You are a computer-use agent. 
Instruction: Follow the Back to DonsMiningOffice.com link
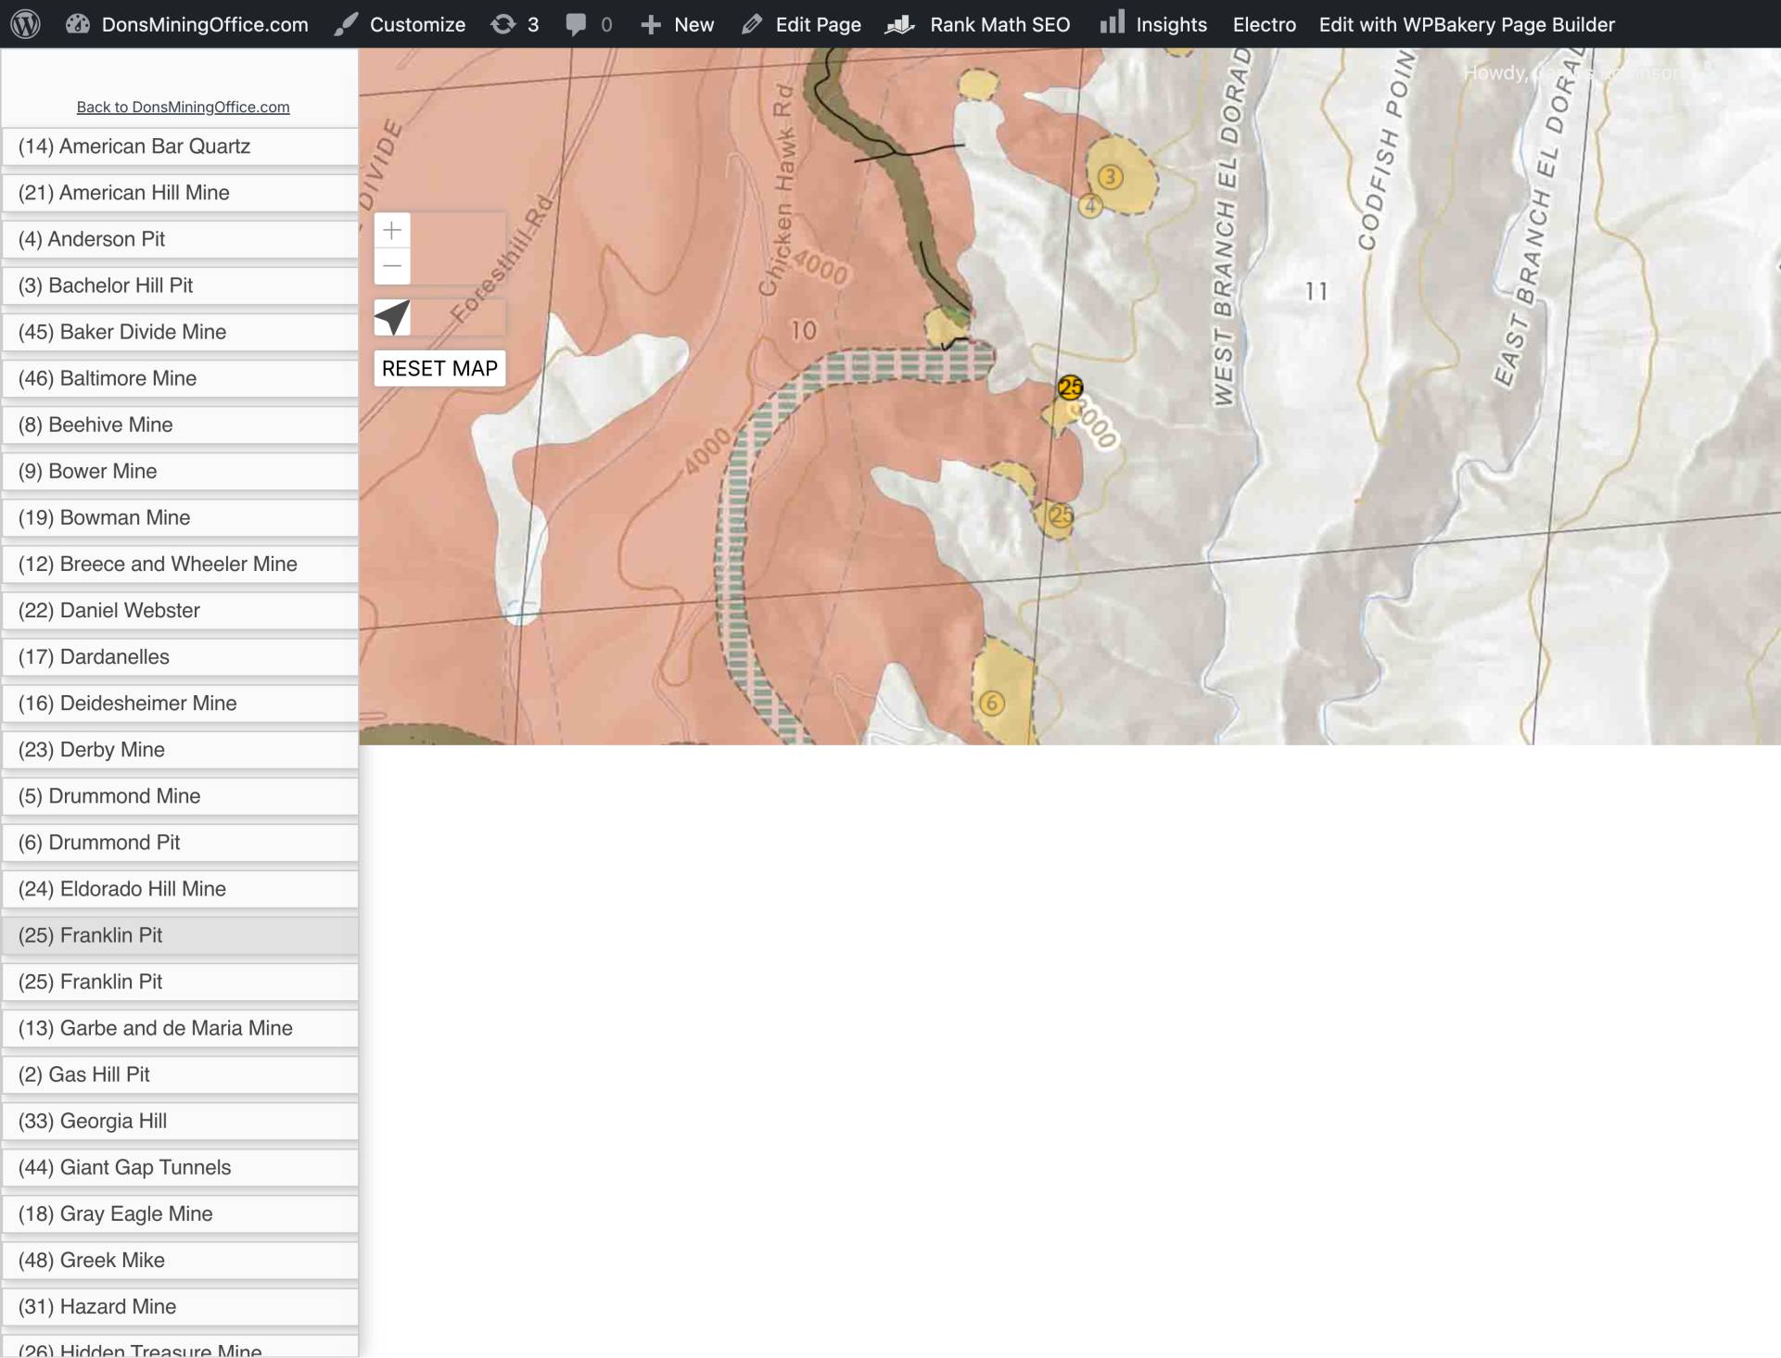183,107
